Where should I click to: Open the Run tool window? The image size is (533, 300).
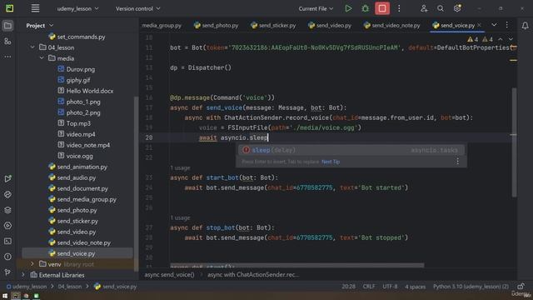pyautogui.click(x=7, y=179)
